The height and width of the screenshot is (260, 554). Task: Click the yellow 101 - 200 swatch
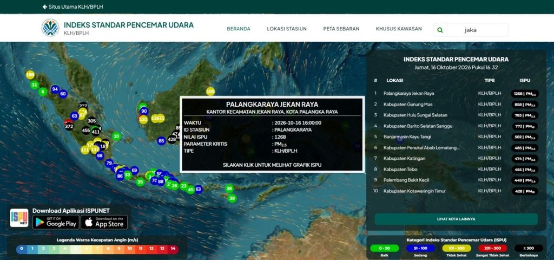click(457, 248)
